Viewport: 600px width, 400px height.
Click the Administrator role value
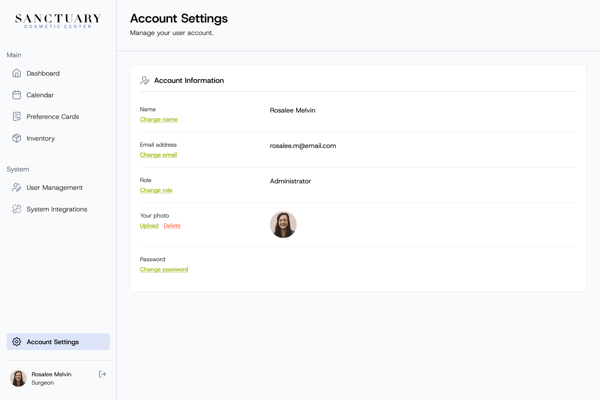(290, 181)
